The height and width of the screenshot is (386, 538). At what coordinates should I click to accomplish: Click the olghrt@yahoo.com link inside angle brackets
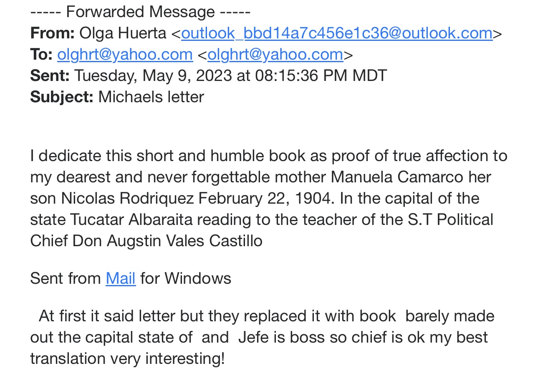click(x=275, y=54)
